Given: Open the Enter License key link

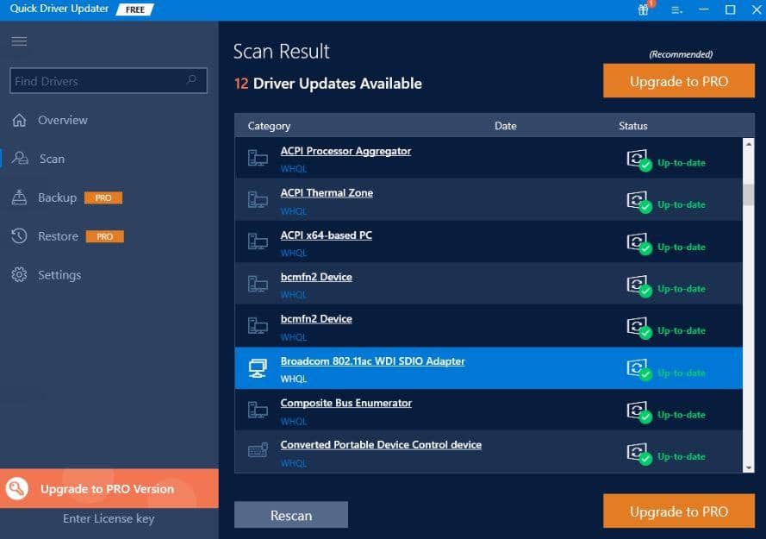Looking at the screenshot, I should tap(109, 518).
